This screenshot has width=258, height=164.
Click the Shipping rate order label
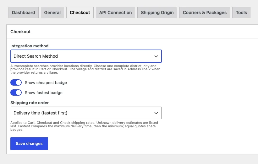(x=30, y=103)
